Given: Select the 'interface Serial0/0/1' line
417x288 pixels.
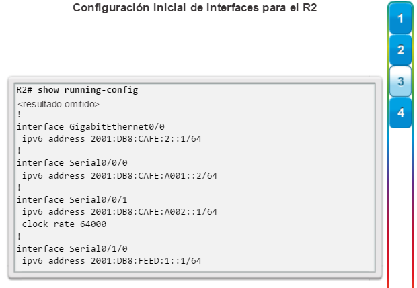Looking at the screenshot, I should pos(72,199).
